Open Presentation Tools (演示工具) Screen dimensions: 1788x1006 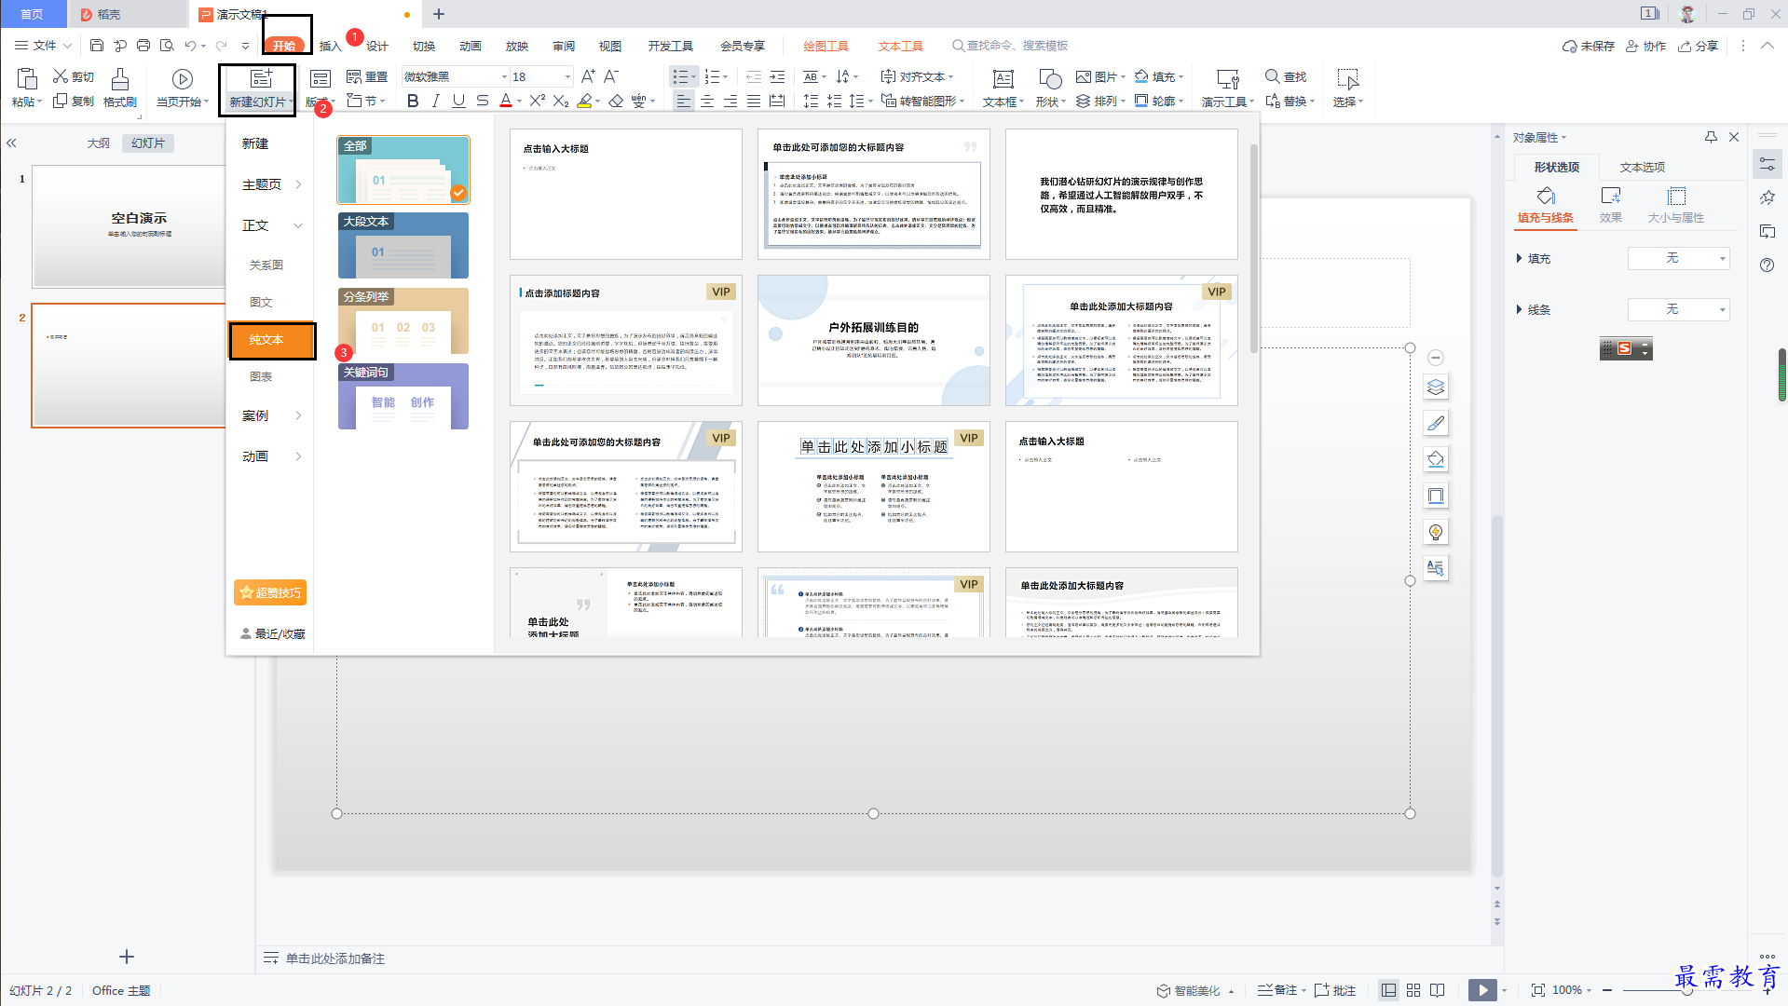point(1227,88)
